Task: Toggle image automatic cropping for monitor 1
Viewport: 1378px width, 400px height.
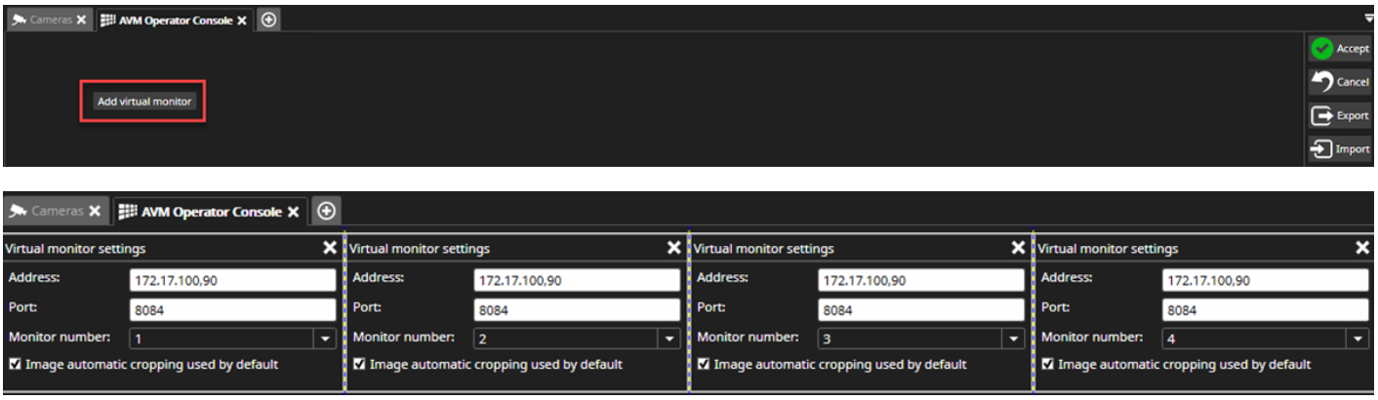Action: (15, 365)
